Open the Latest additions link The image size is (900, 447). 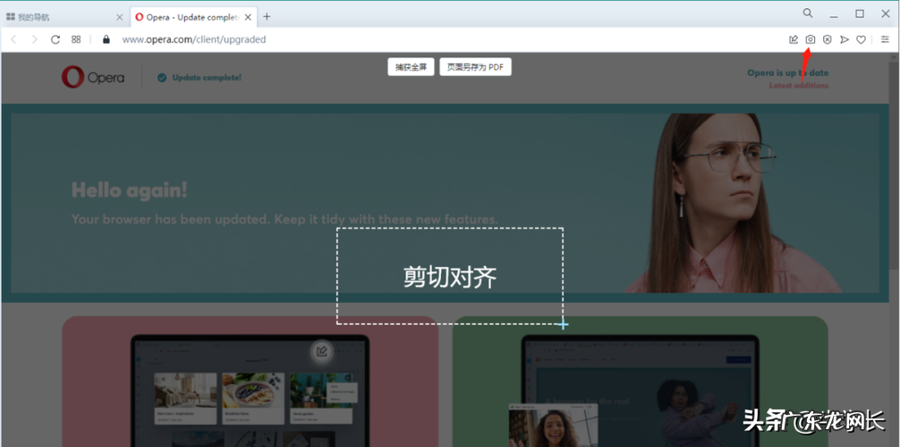(798, 86)
